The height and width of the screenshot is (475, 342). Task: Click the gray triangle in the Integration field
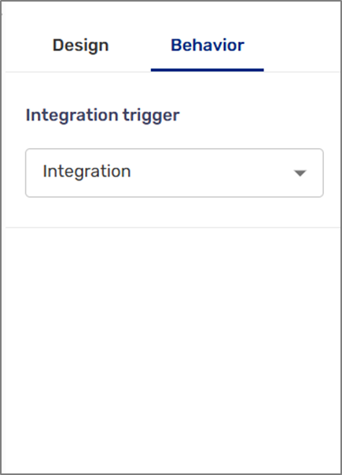pos(300,173)
